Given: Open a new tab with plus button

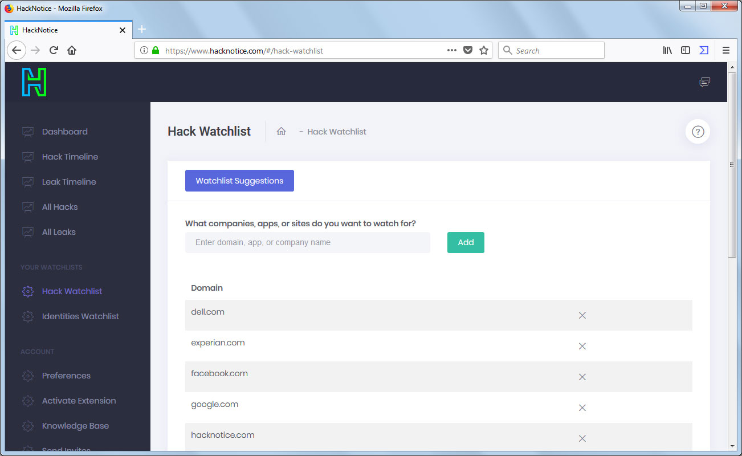Looking at the screenshot, I should pyautogui.click(x=142, y=30).
